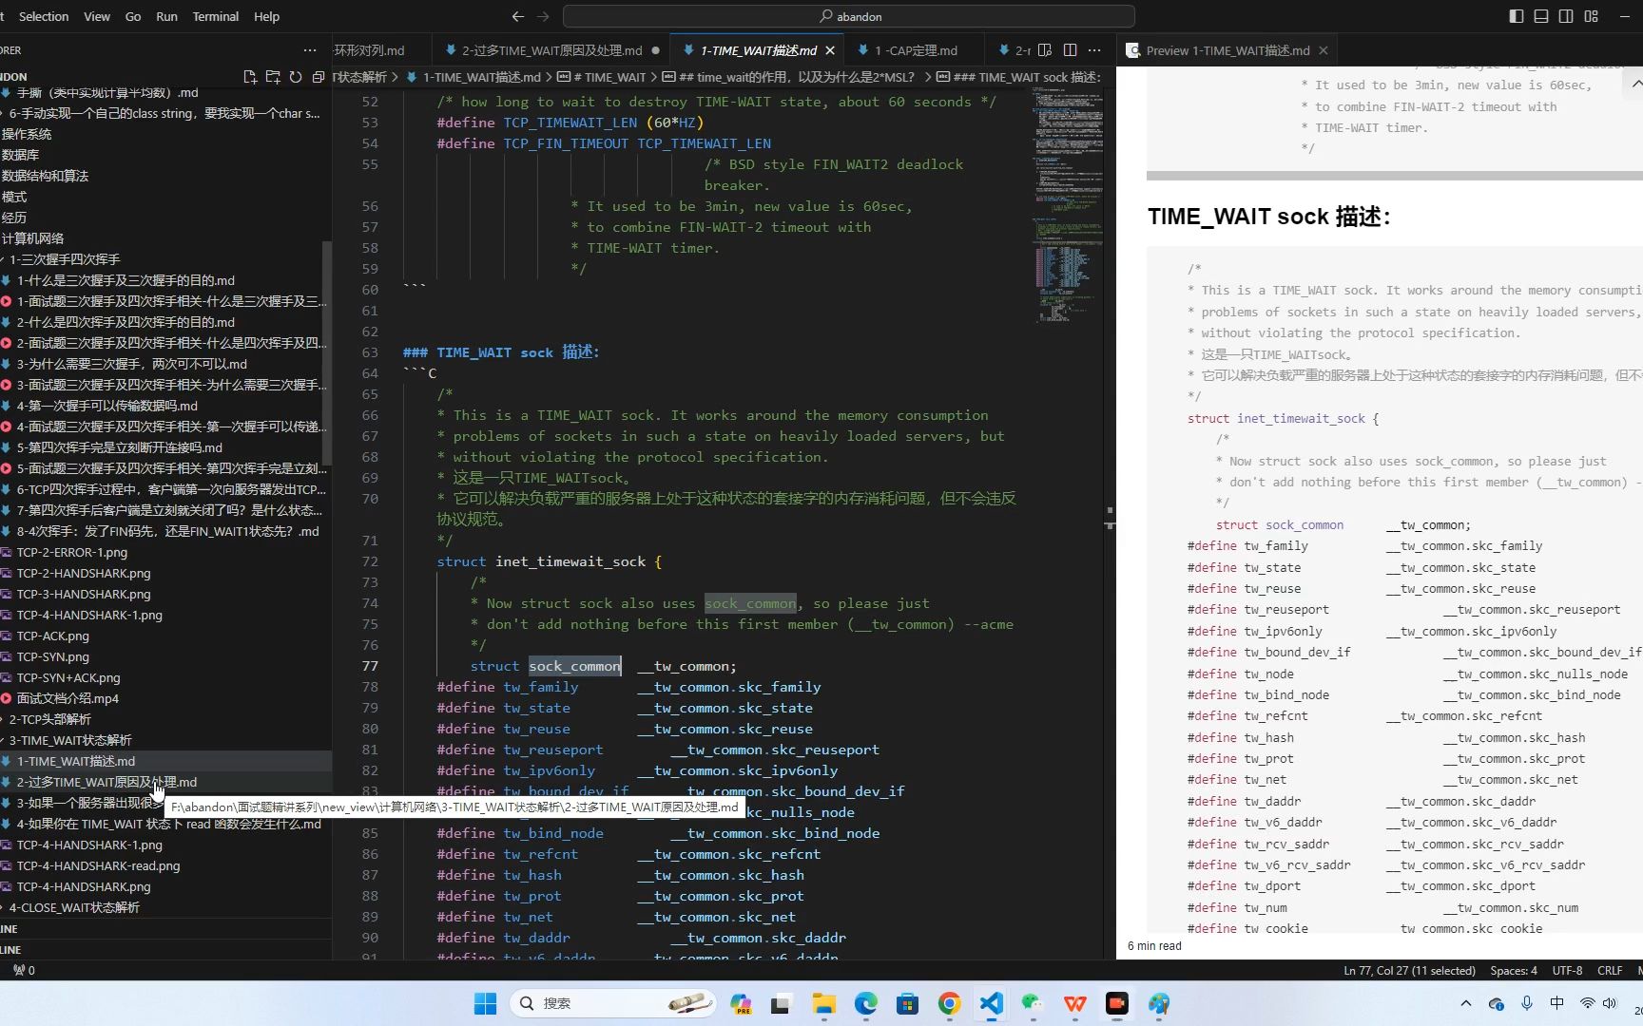Click the New Folder icon in Explorer

(x=273, y=77)
